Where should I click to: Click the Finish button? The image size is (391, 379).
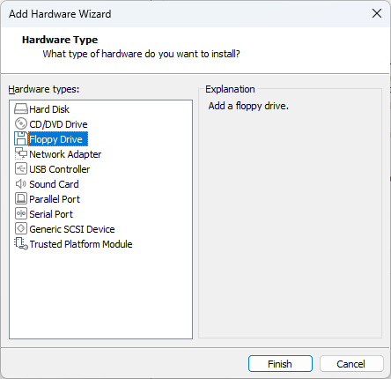[280, 364]
